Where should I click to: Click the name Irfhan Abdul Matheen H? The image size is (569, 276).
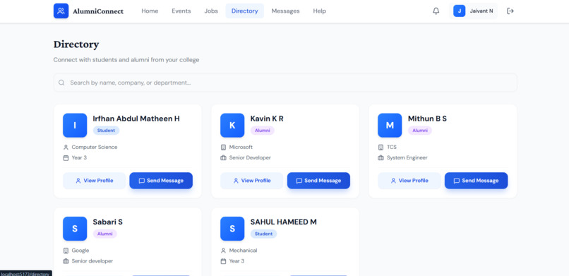(x=136, y=119)
